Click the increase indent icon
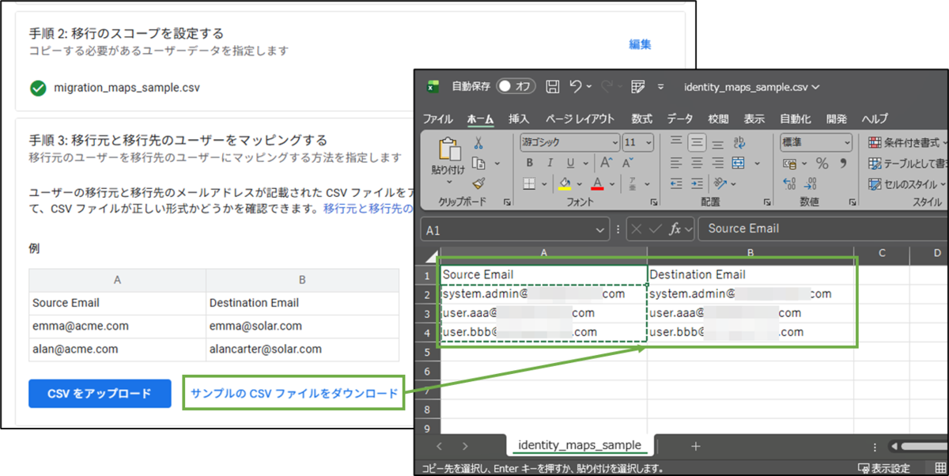Viewport: 949px width, 476px height. click(697, 184)
